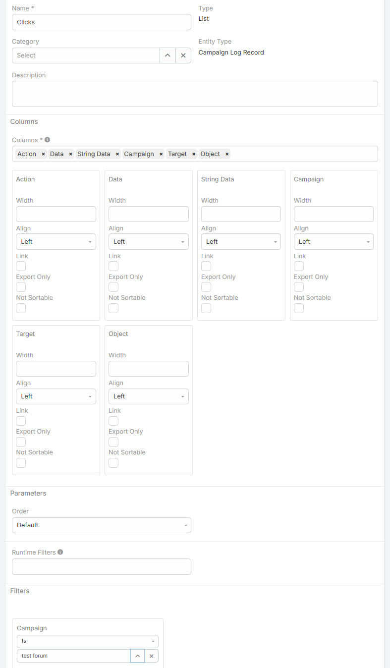
Task: Enable Export Only for Data column
Action: tap(113, 287)
